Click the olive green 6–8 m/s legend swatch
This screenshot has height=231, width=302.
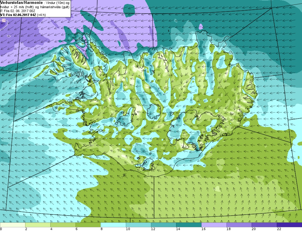(x=88, y=225)
